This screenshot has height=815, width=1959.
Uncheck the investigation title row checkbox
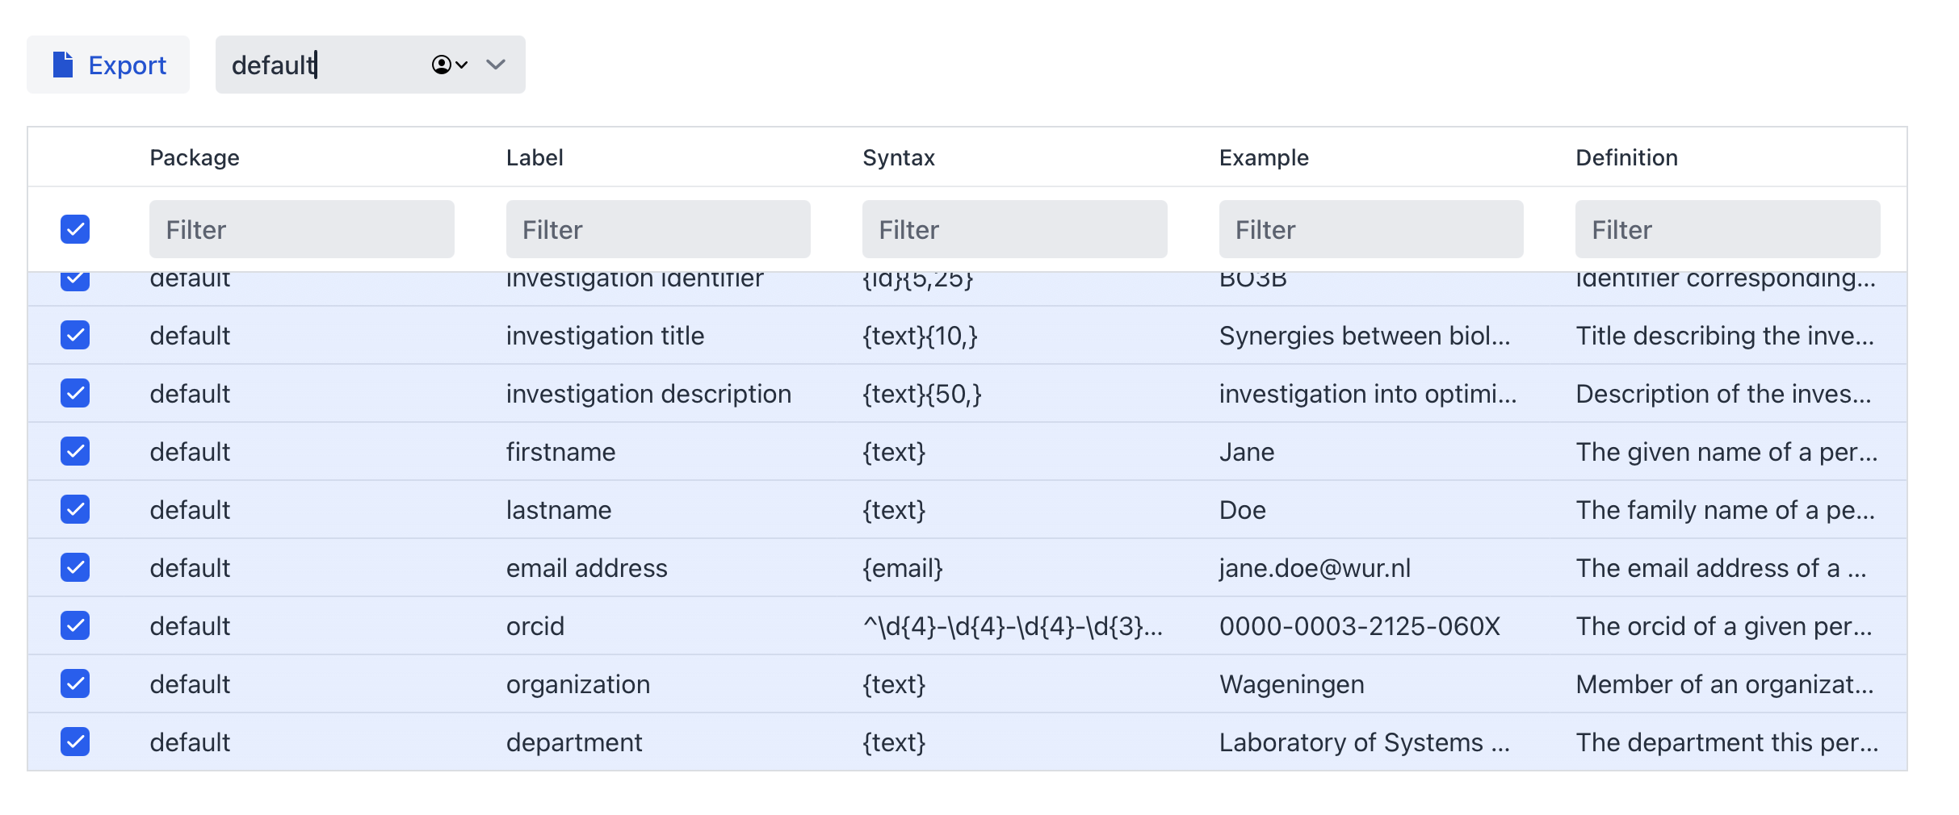[x=75, y=335]
